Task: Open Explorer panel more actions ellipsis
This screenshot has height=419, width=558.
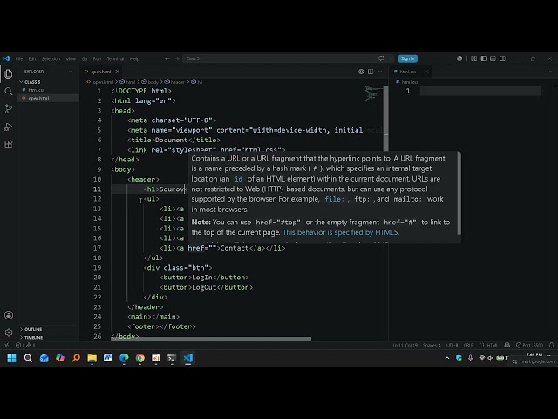Action: (71, 72)
